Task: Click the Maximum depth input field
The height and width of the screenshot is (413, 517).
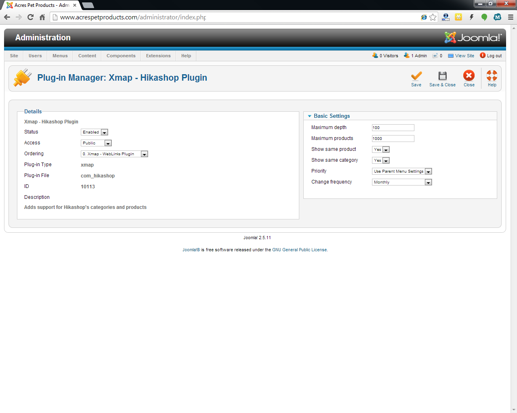Action: [393, 128]
